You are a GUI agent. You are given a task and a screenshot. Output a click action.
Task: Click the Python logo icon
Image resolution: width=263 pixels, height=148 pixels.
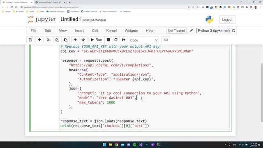[x=209, y=20]
